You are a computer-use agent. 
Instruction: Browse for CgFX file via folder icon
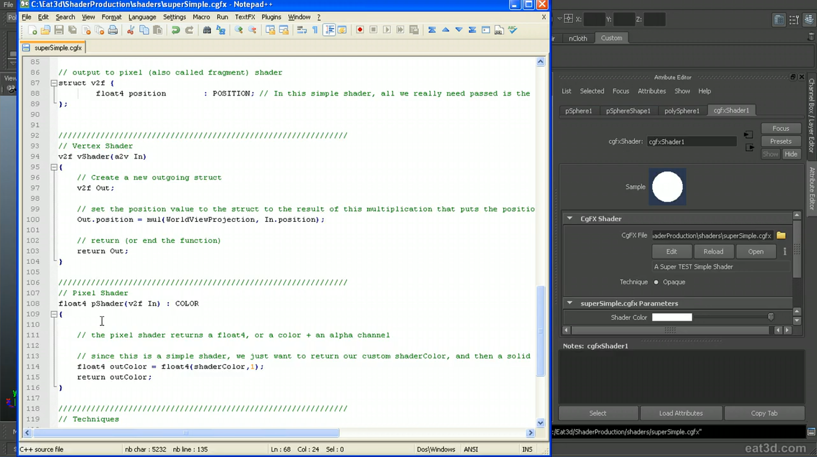pos(781,235)
